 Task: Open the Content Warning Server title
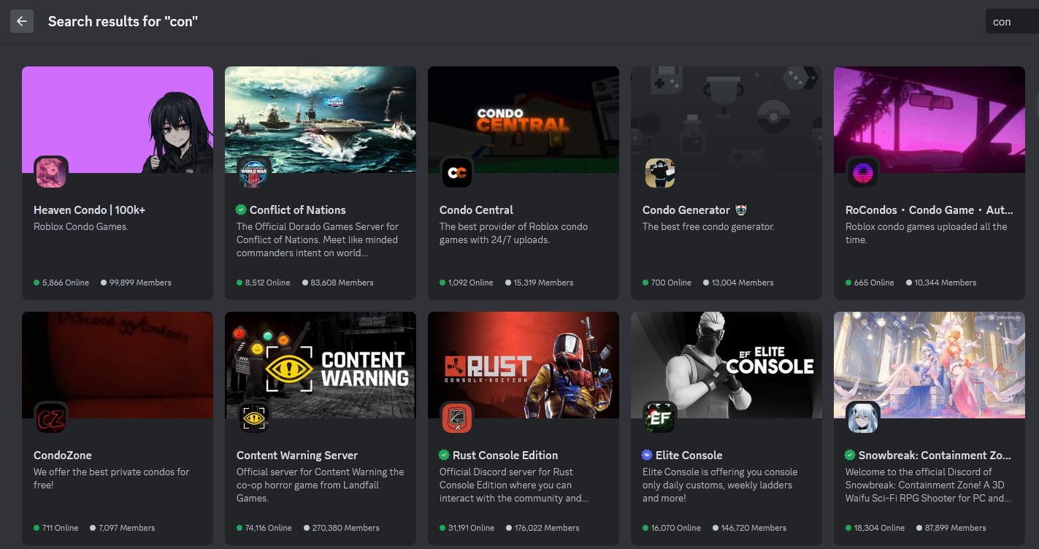(297, 455)
